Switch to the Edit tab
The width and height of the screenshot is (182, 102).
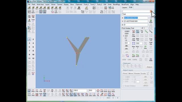coord(131,7)
